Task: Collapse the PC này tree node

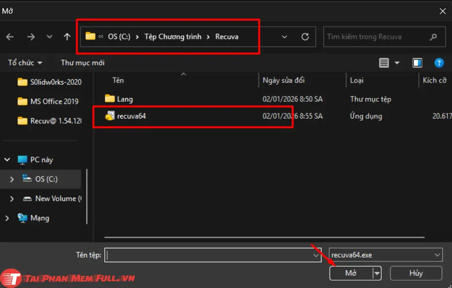Action: [7, 160]
